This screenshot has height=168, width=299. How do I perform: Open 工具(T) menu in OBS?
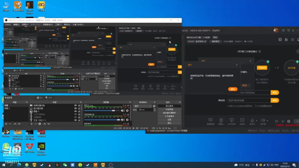click(58, 25)
